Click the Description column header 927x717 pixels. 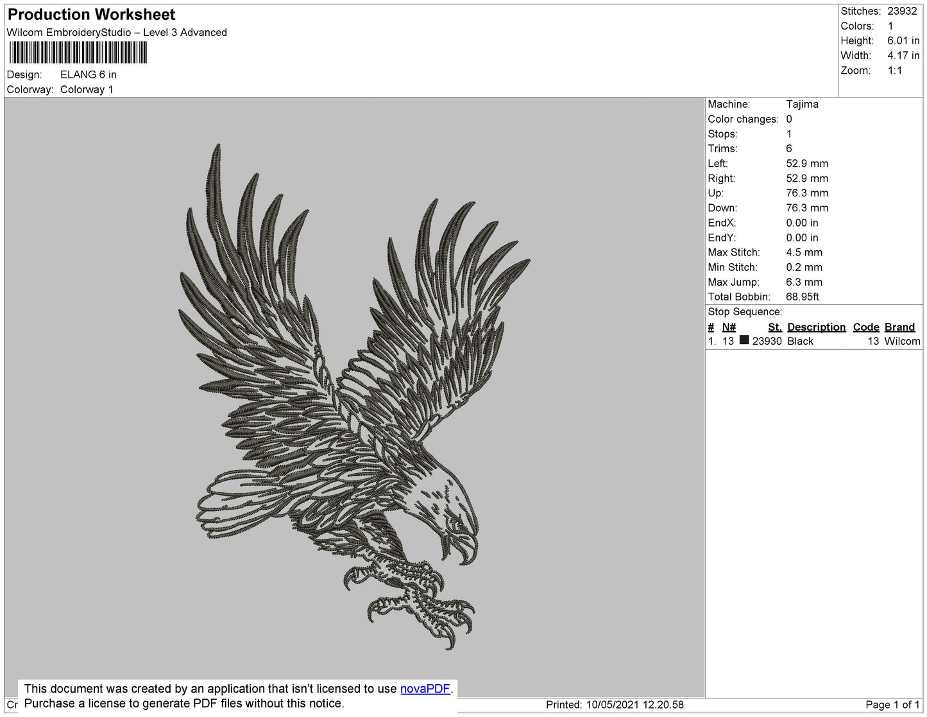coord(816,327)
